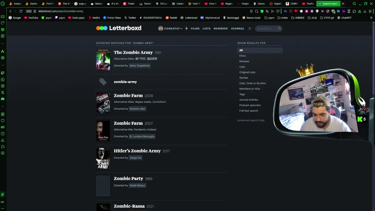Open GX Corner gamepad icon in sidebar
This screenshot has width=375, height=211.
click(x=3, y=17)
